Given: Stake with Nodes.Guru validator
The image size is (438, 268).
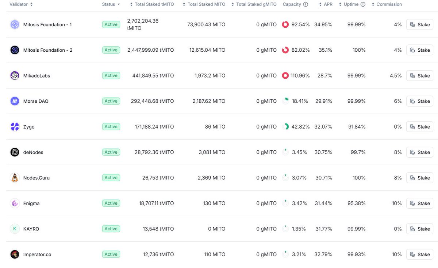Looking at the screenshot, I should (420, 178).
